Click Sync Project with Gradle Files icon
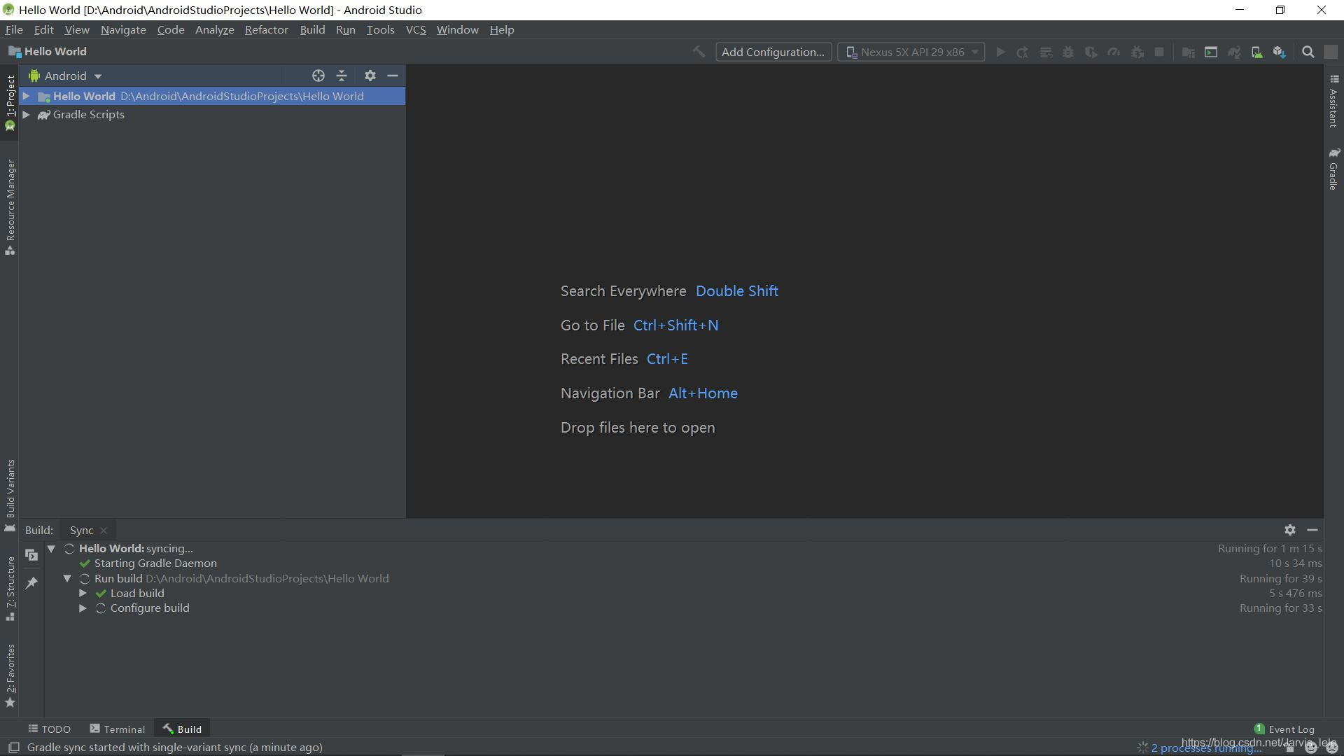The width and height of the screenshot is (1344, 756). 1233,52
